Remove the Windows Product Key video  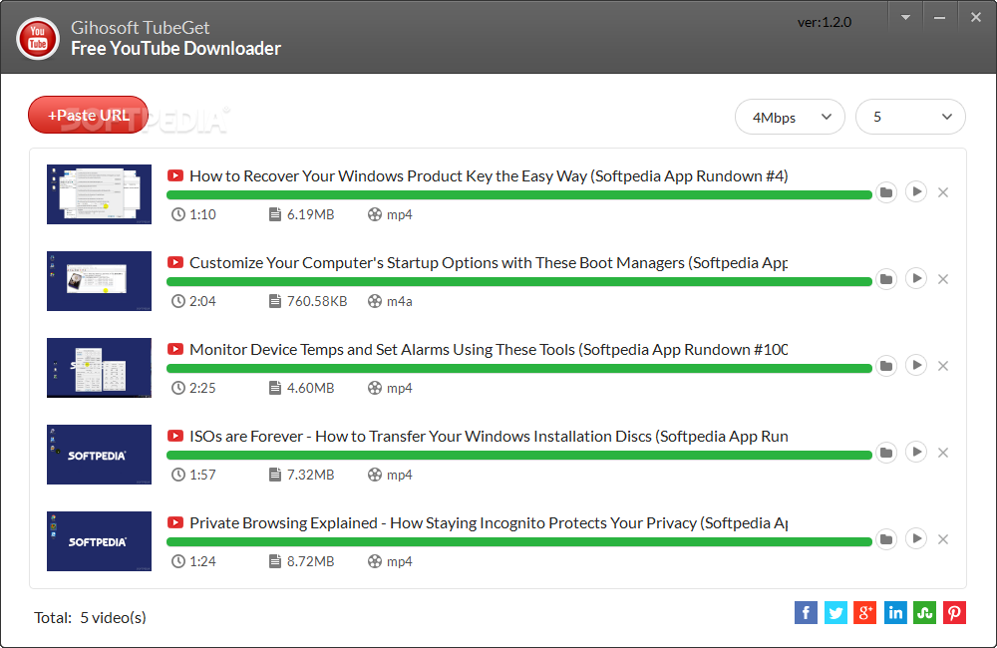pyautogui.click(x=943, y=192)
